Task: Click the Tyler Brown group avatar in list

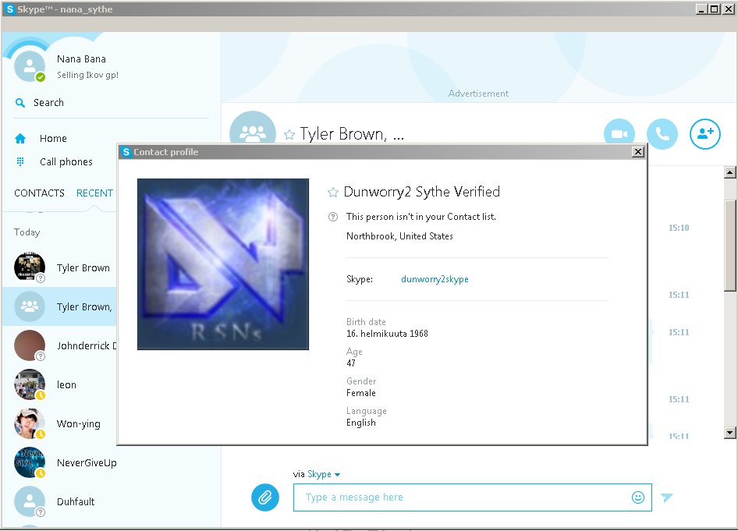Action: point(30,306)
